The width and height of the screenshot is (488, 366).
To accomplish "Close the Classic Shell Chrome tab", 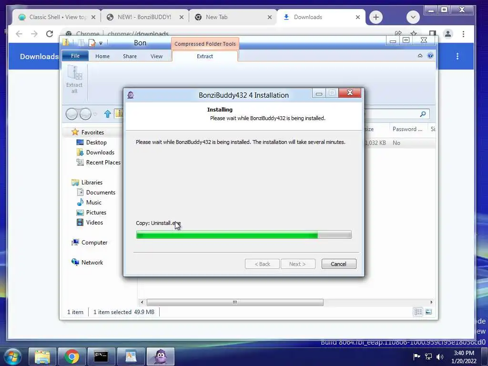I will [93, 17].
